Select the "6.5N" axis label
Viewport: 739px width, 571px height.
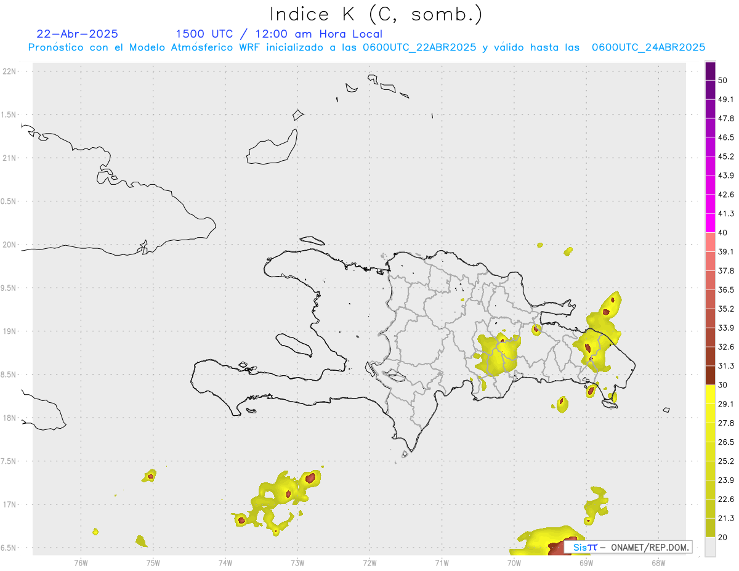tap(9, 548)
